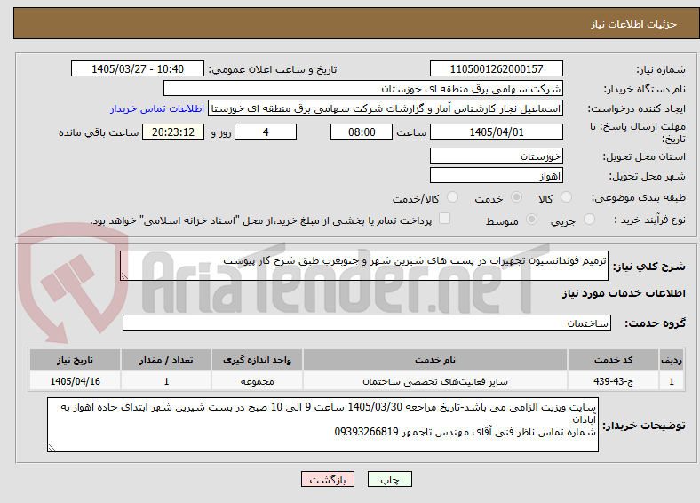Open the اطلاعات تماس خریدار link

coord(157,108)
